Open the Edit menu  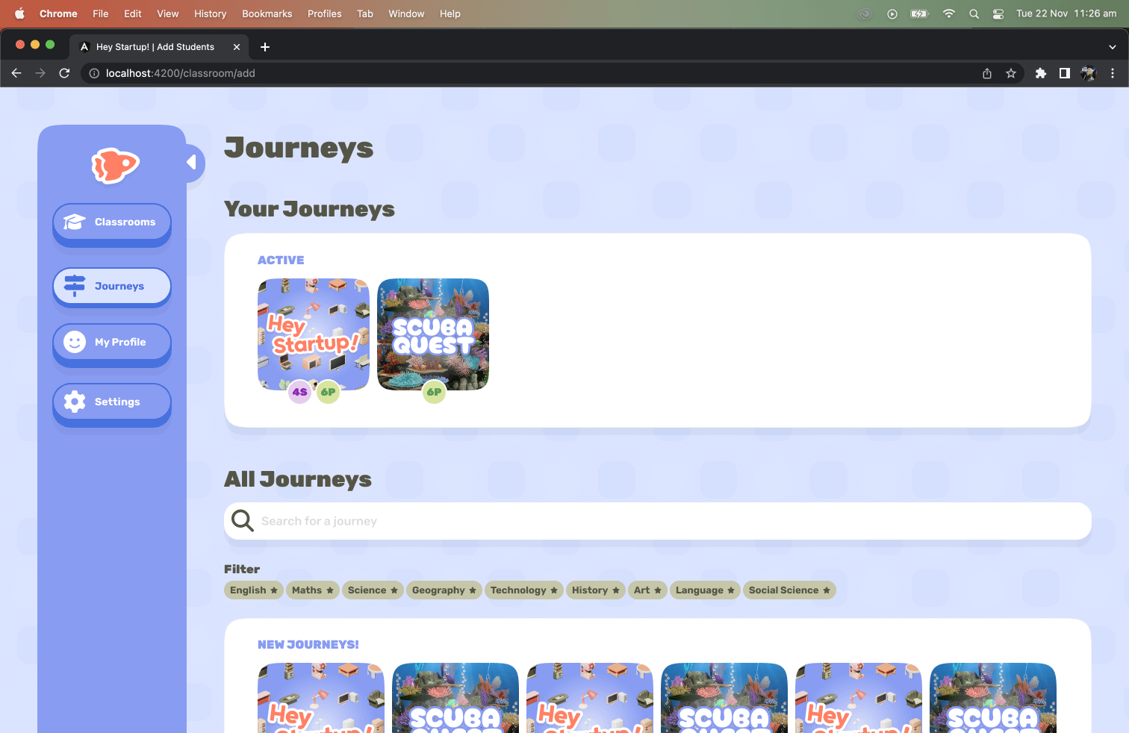coord(133,13)
